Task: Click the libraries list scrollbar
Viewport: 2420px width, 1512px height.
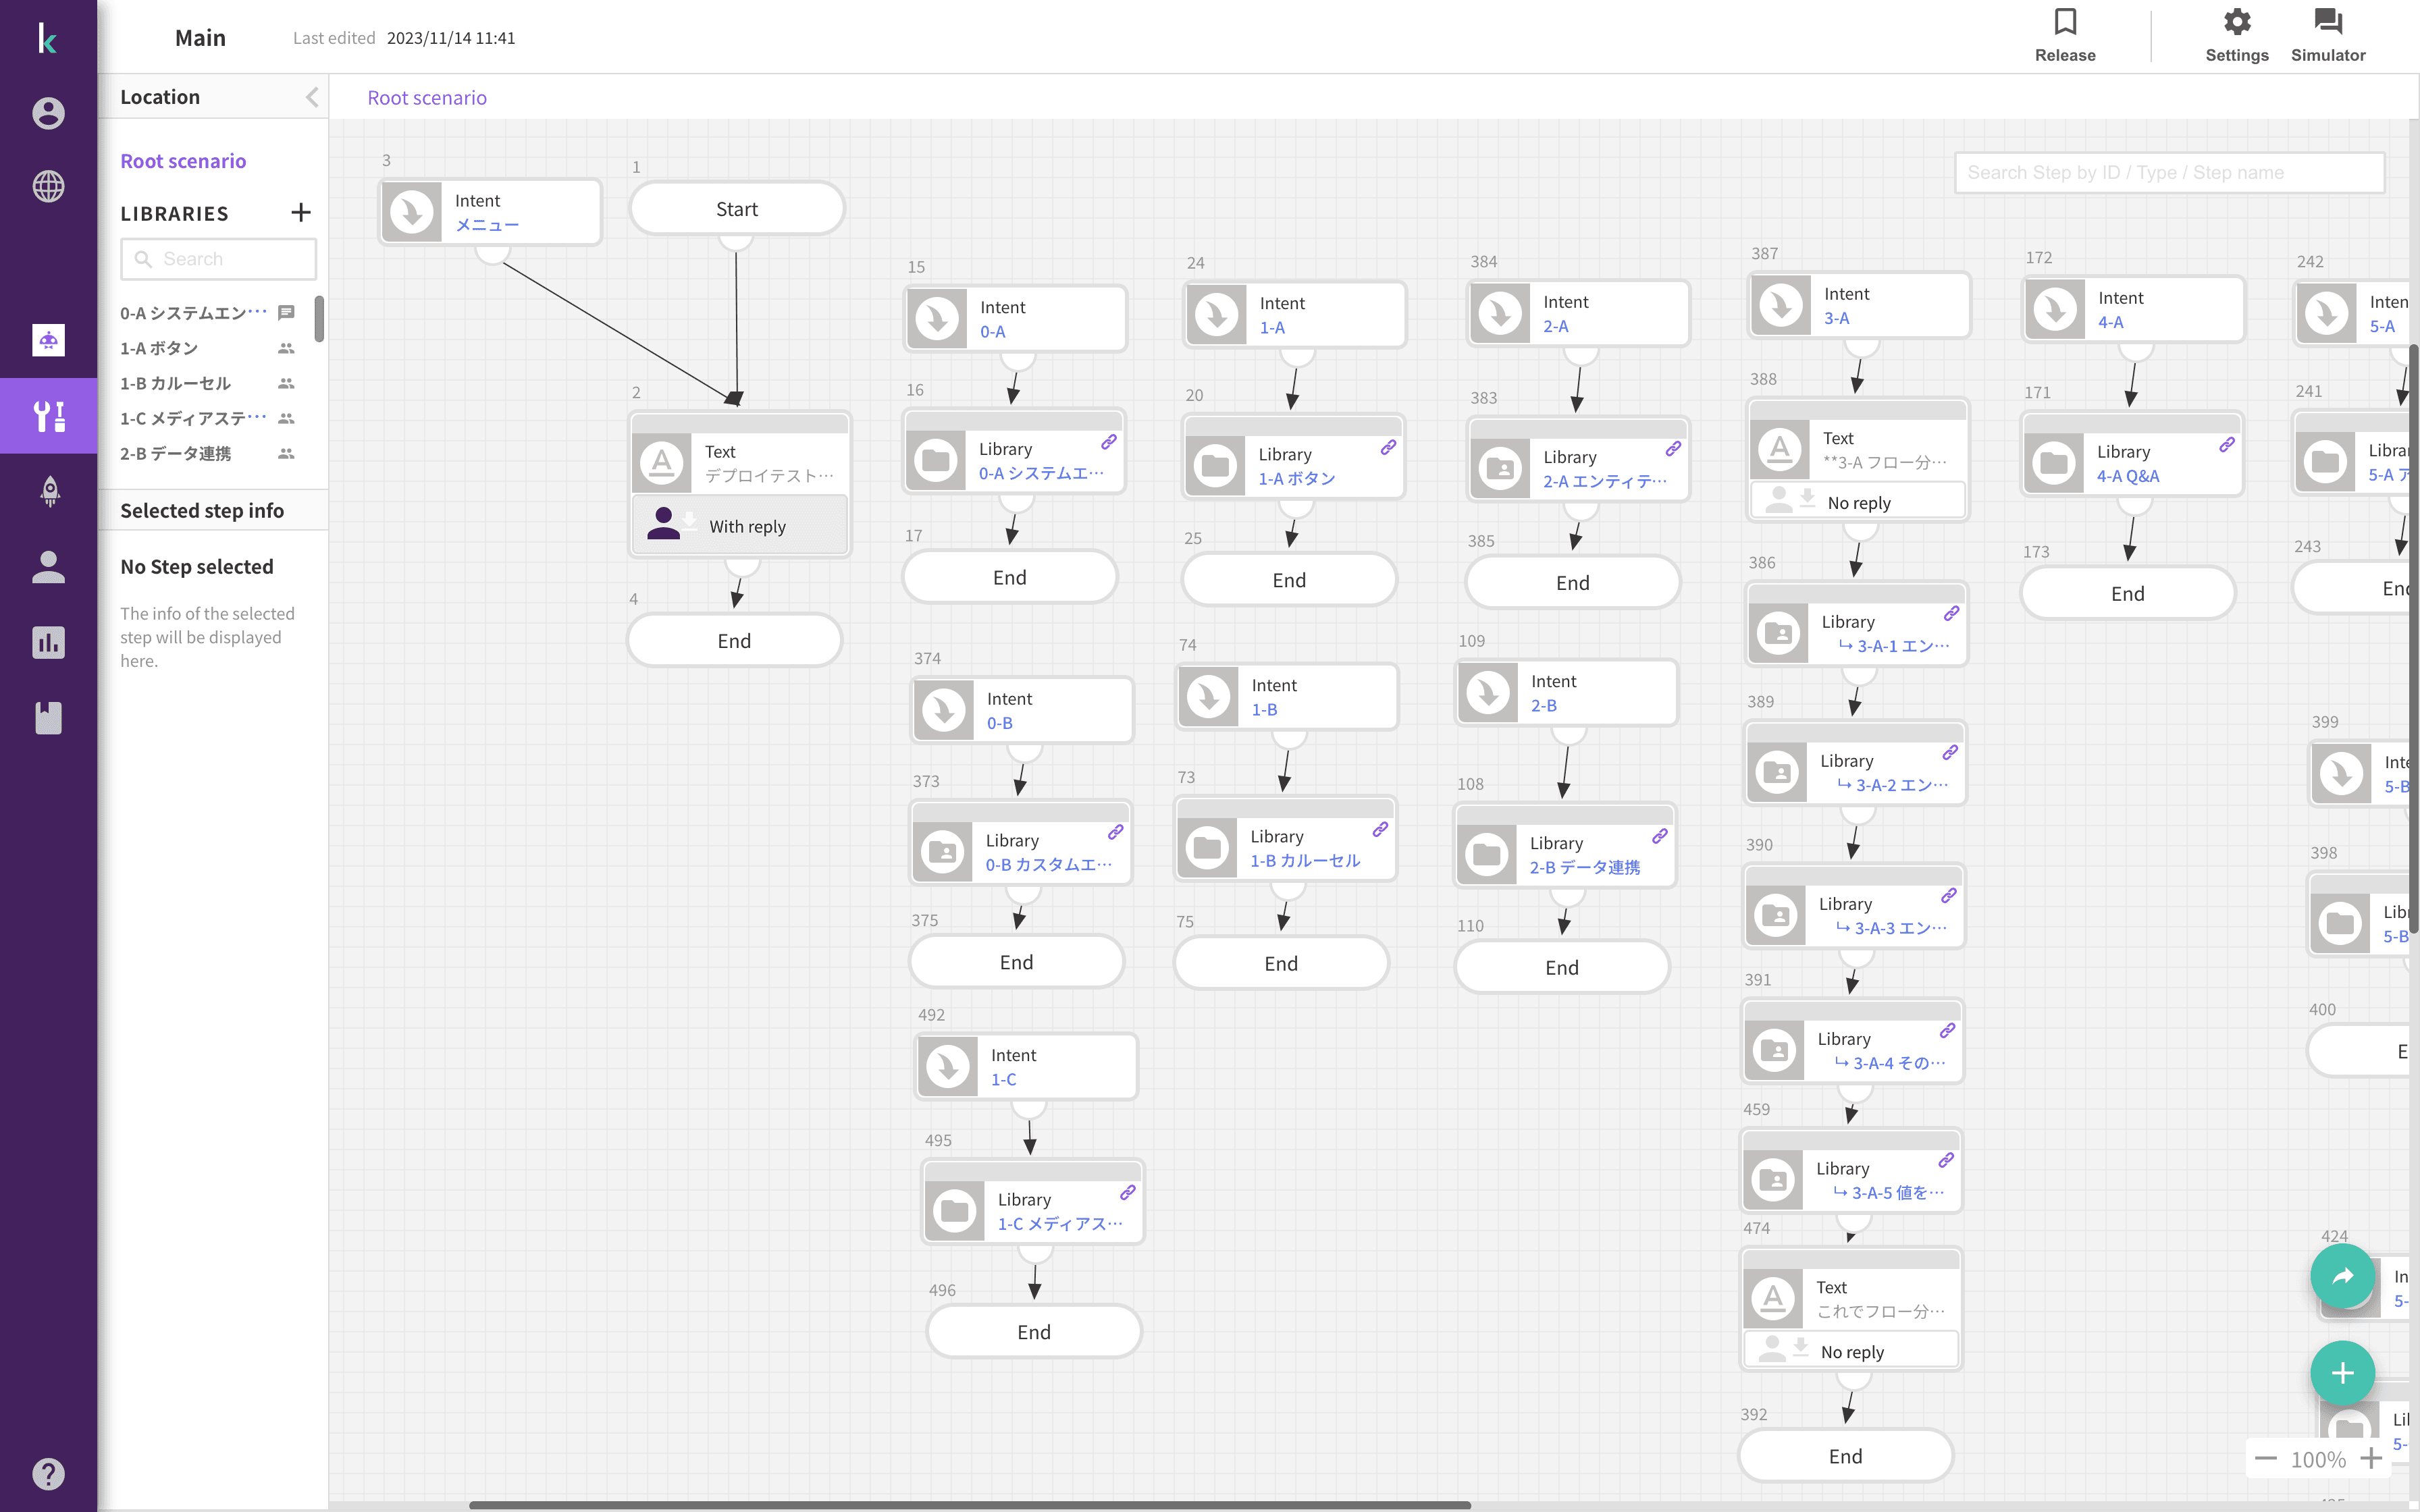Action: (319, 318)
